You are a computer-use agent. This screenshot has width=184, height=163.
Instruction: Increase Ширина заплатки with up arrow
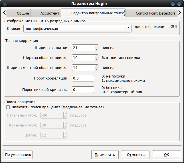click(97, 46)
